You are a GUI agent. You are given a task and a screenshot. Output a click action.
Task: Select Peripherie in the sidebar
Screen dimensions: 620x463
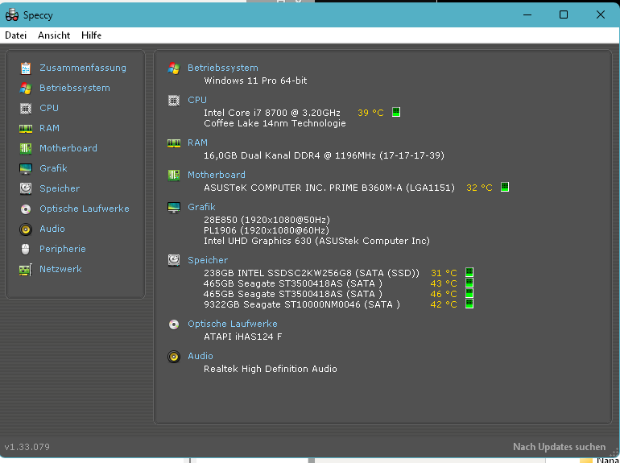(63, 249)
